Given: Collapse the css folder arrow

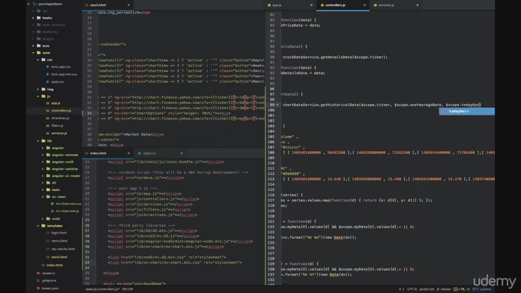Looking at the screenshot, I should coord(38,59).
